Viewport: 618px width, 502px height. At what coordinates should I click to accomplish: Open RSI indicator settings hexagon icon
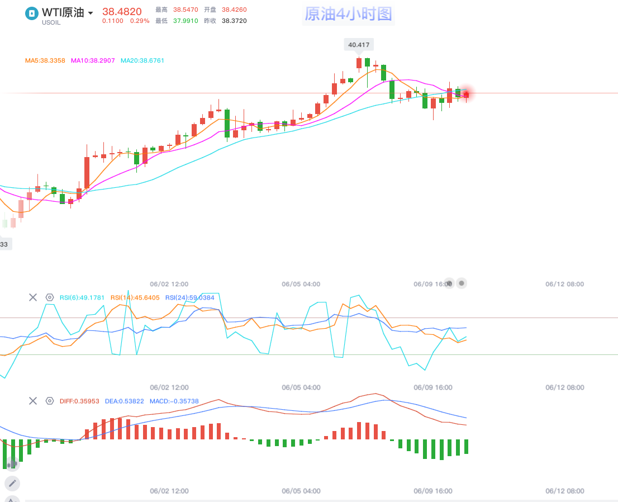tap(49, 297)
